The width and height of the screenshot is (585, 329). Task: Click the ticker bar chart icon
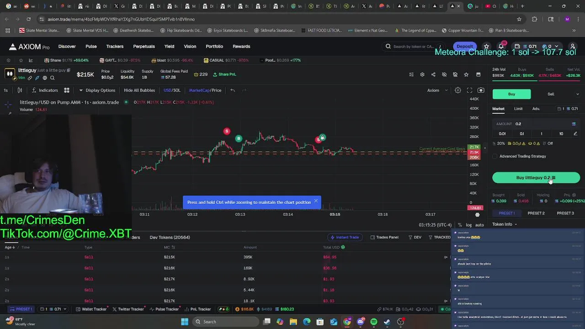coord(31,60)
